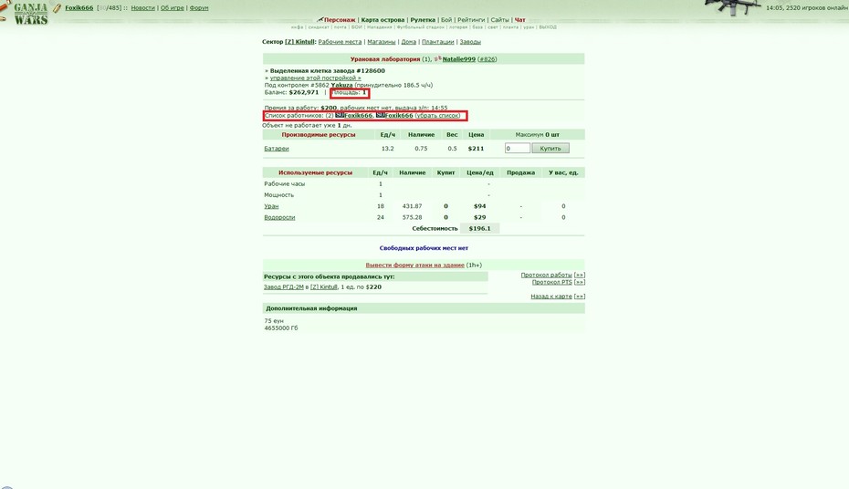Open the Рабочие места link

pyautogui.click(x=340, y=42)
